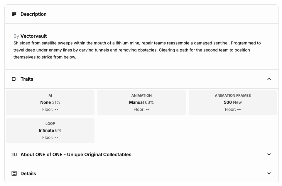Open the Animation Frames 500 trait card

pos(233,102)
